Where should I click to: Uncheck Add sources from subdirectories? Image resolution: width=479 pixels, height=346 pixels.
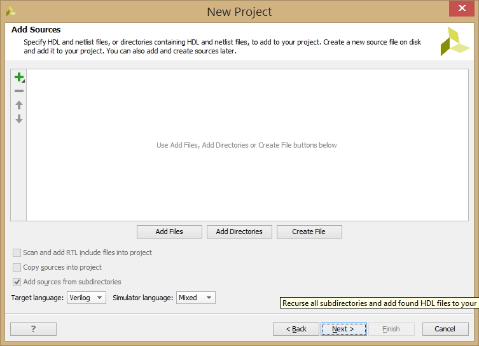coord(17,282)
